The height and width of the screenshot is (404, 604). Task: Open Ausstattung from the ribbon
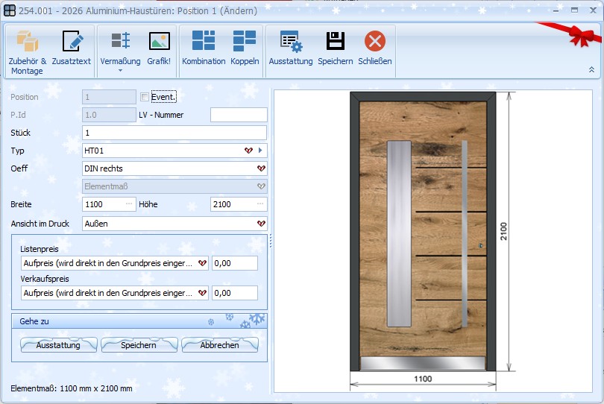click(291, 42)
